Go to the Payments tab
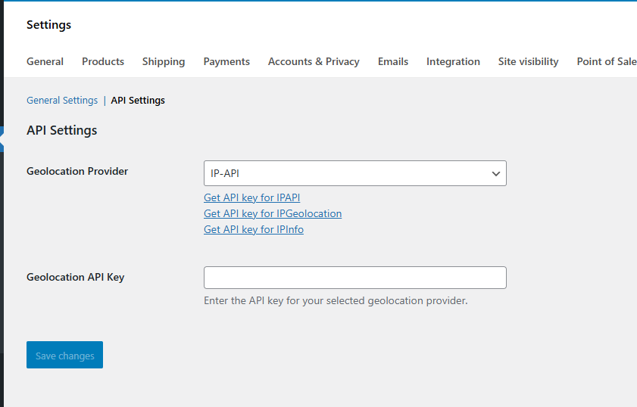Image resolution: width=637 pixels, height=407 pixels. pyautogui.click(x=226, y=62)
